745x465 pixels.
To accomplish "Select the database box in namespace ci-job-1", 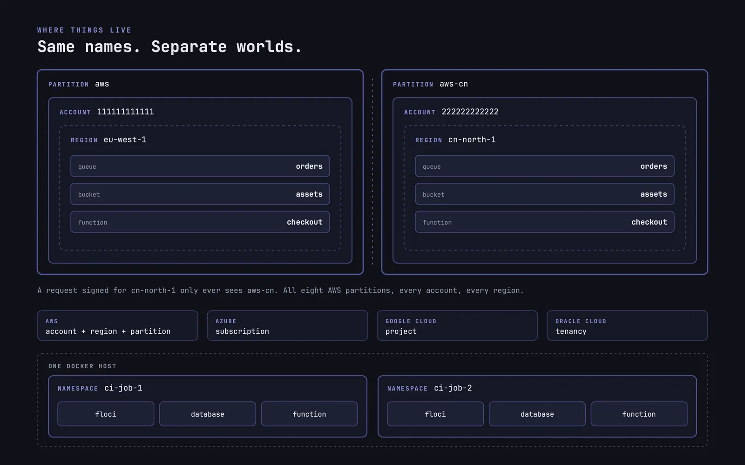I will tap(208, 414).
